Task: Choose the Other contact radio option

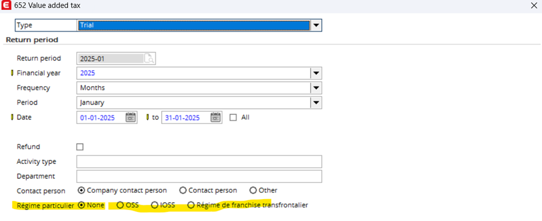Action: click(253, 190)
